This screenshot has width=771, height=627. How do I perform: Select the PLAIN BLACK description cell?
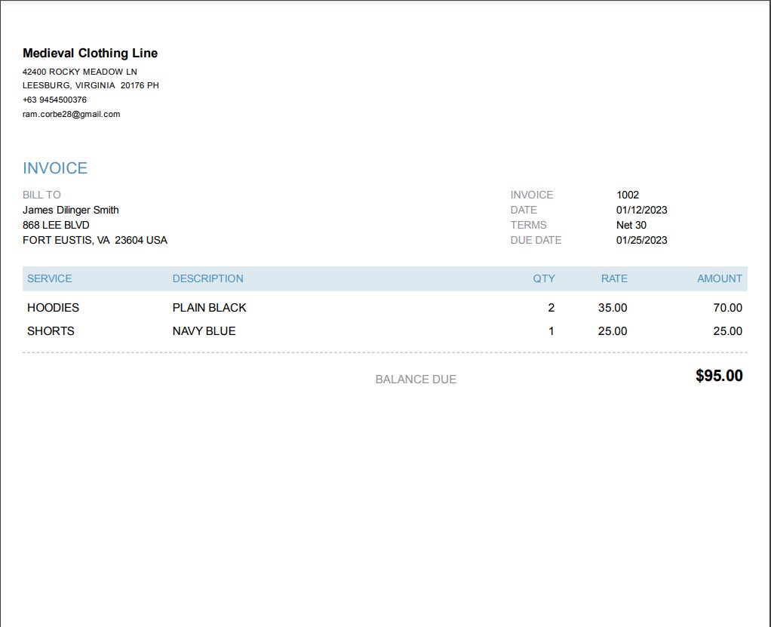pos(210,308)
